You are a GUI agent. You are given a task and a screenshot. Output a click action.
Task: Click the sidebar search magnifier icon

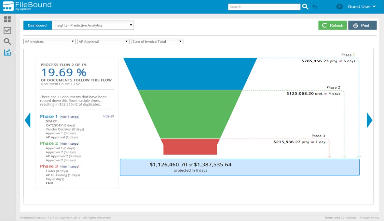[7, 42]
